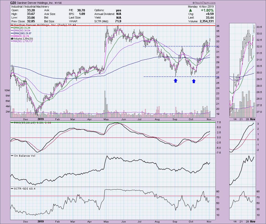Image resolution: width=266 pixels, height=224 pixels.
Task: Select the Prev Close value 32.85
Action: pos(31,21)
